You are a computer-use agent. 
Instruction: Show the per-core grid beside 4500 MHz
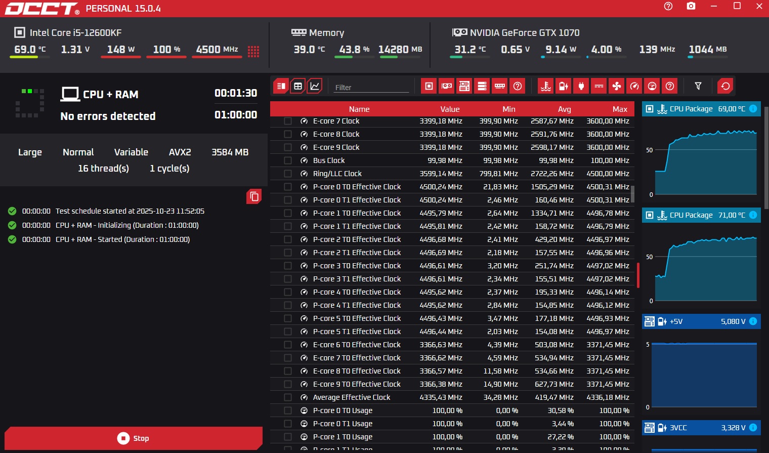click(253, 51)
